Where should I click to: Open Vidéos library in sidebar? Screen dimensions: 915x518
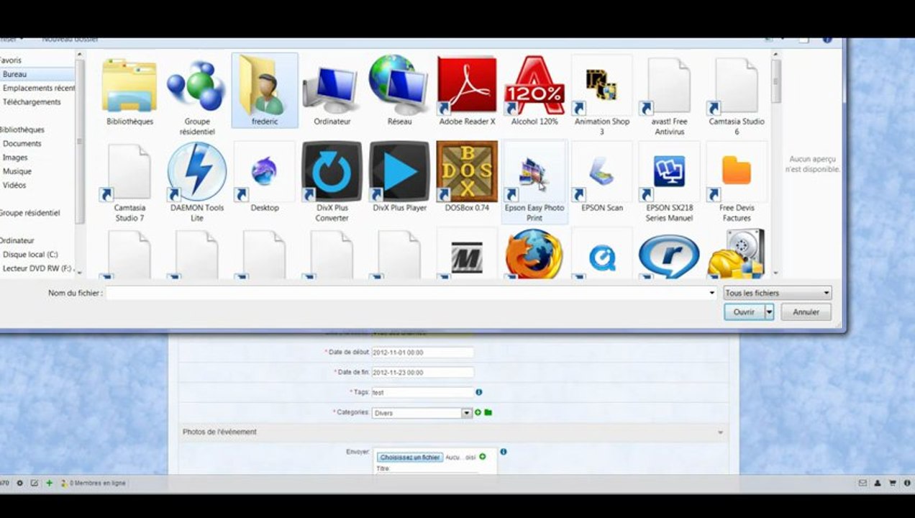pos(14,185)
